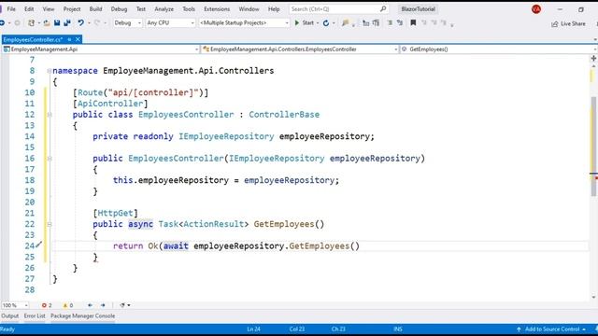
Task: Click the search magnifier icon
Action: point(383,8)
